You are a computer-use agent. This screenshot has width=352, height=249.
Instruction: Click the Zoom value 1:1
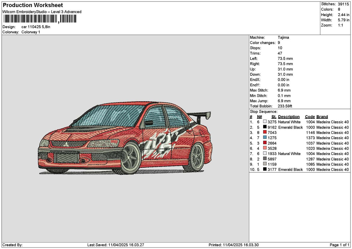tap(341, 25)
